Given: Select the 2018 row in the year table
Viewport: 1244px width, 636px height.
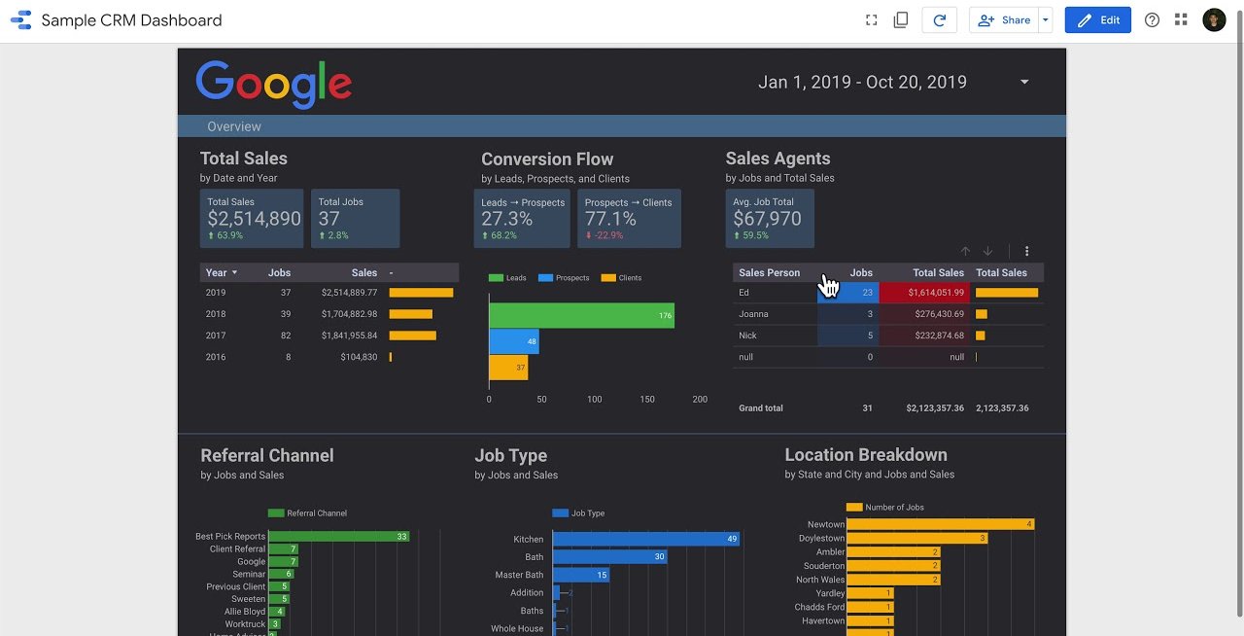Looking at the screenshot, I should point(328,314).
